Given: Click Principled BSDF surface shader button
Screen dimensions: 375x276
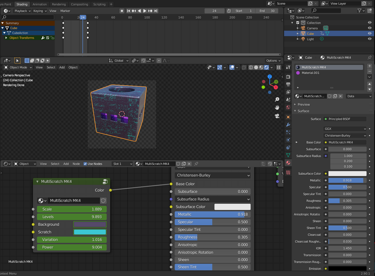Looking at the screenshot, I should (345, 119).
